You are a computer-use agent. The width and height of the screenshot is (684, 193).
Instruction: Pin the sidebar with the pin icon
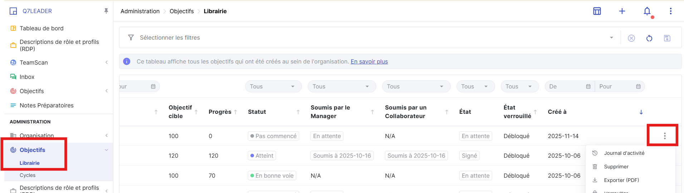(x=106, y=11)
